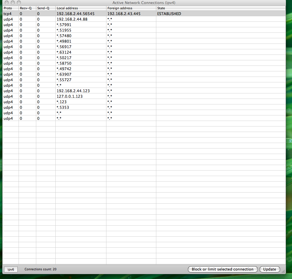
Task: Select row with local address *.123
Action: 144,102
